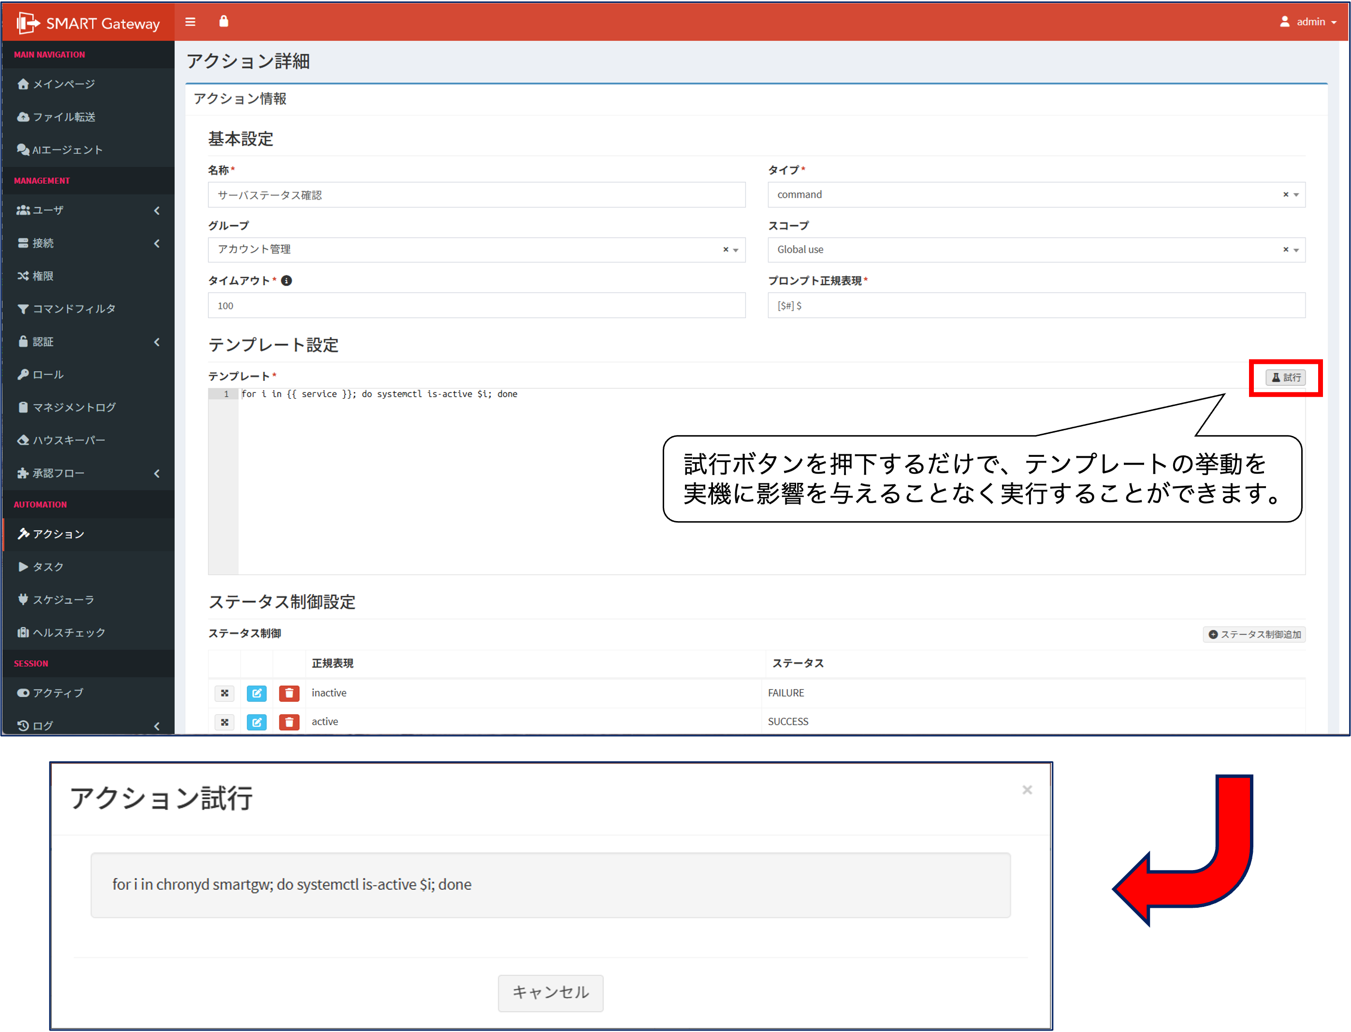
Task: Delete the active status control row
Action: click(x=289, y=722)
